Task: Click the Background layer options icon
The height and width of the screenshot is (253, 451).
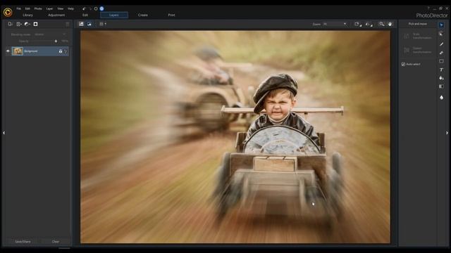Action: pos(66,51)
